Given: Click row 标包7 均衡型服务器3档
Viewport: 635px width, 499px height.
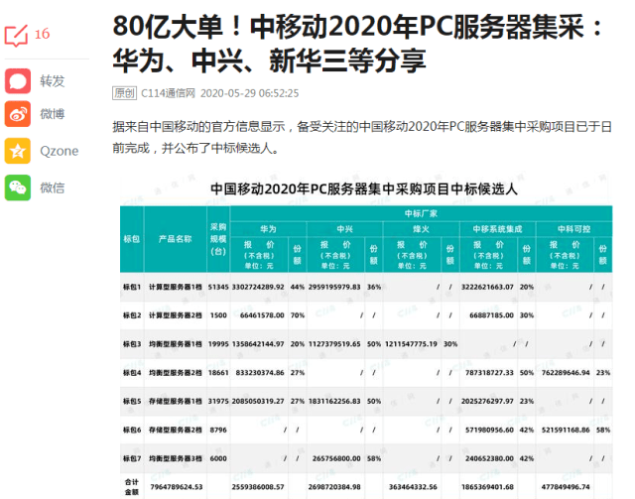Looking at the screenshot, I should 366,458.
